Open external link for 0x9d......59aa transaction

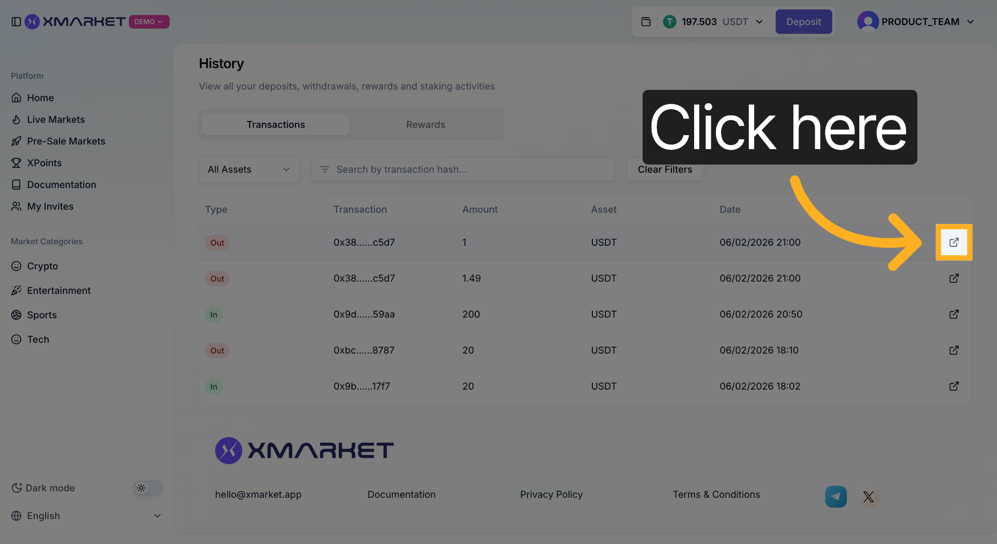(x=953, y=314)
